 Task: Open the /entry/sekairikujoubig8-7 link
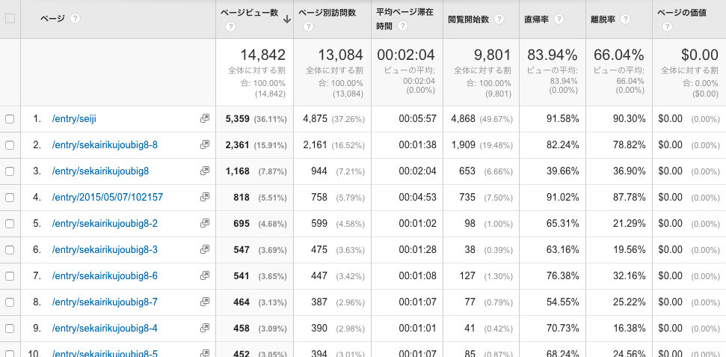[105, 302]
